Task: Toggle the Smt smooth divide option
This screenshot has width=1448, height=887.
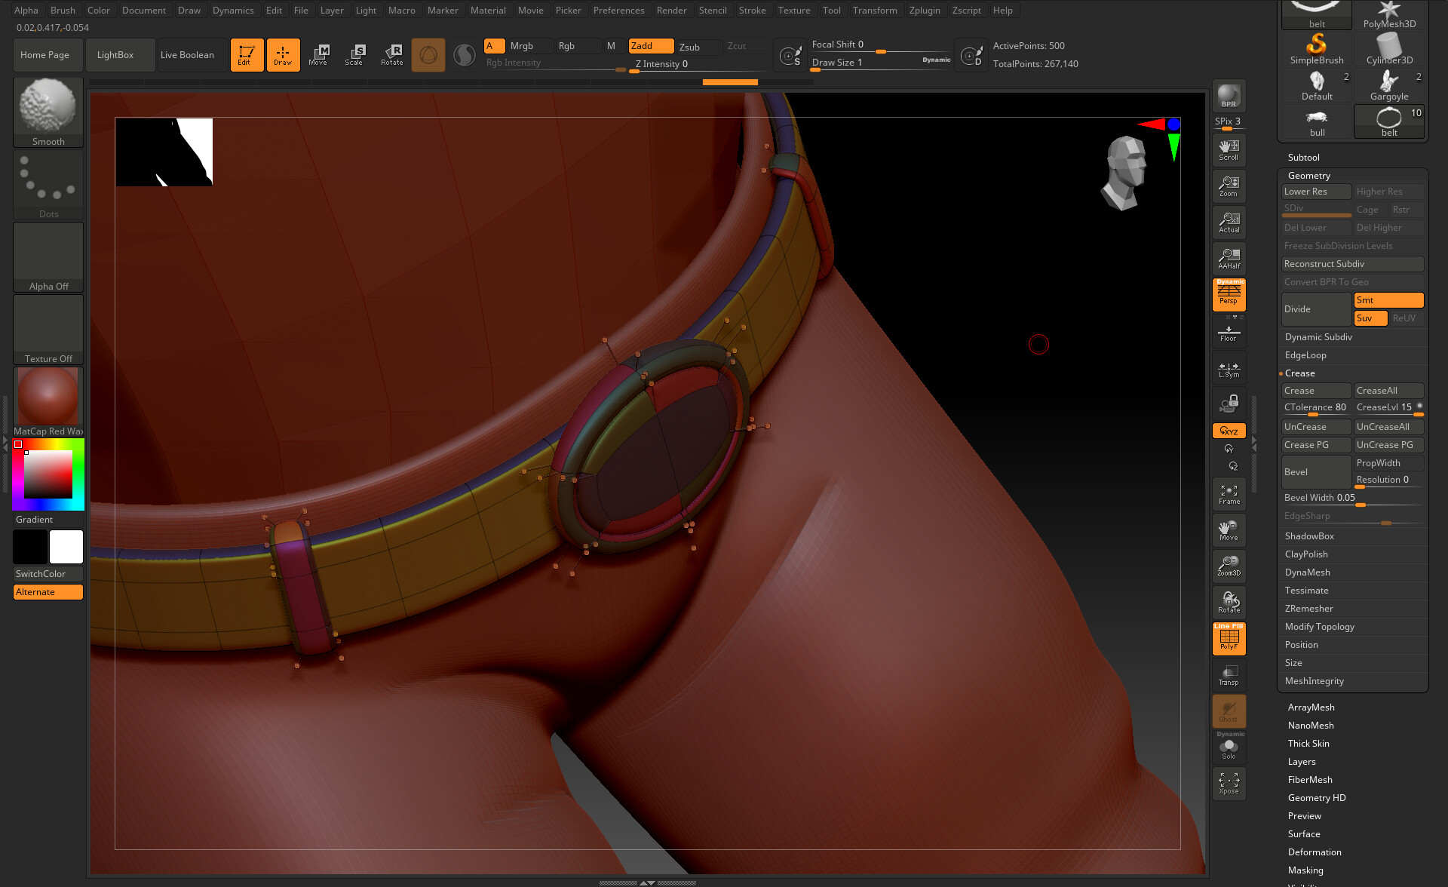Action: (x=1388, y=300)
